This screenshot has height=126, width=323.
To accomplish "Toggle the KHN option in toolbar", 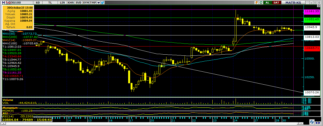I will (70, 2).
